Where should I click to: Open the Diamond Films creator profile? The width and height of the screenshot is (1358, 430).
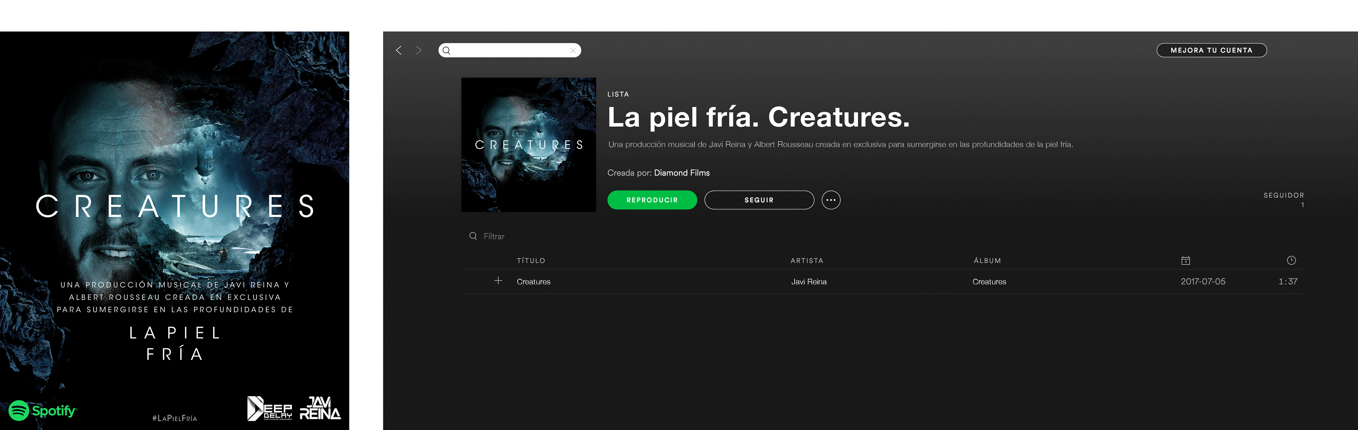[x=681, y=173]
